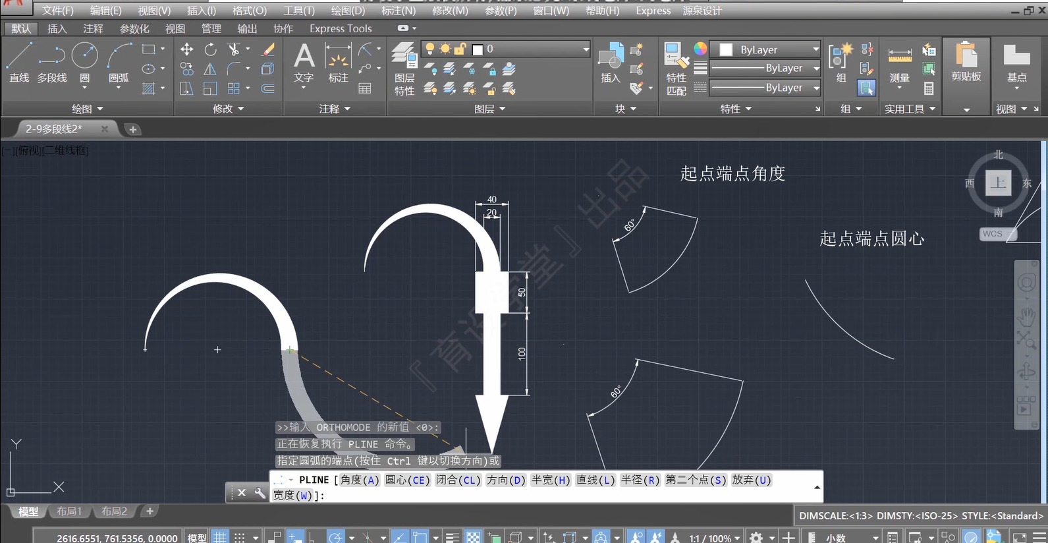Toggle layer 0 lightbulb on/off
This screenshot has height=543, width=1048.
tap(430, 49)
